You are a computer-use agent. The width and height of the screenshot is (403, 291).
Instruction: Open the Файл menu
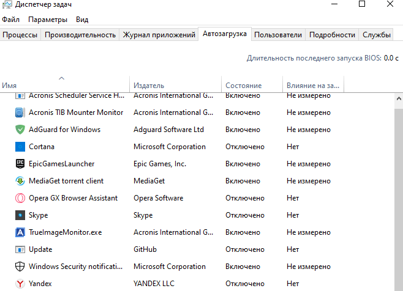[x=11, y=20]
